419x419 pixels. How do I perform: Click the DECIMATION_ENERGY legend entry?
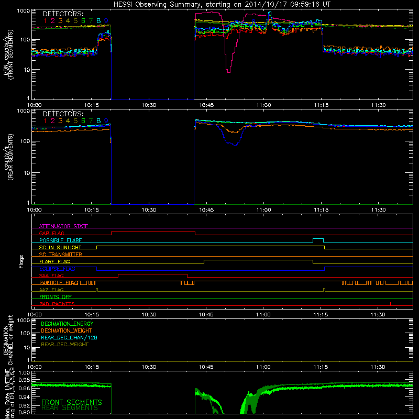[x=67, y=324]
